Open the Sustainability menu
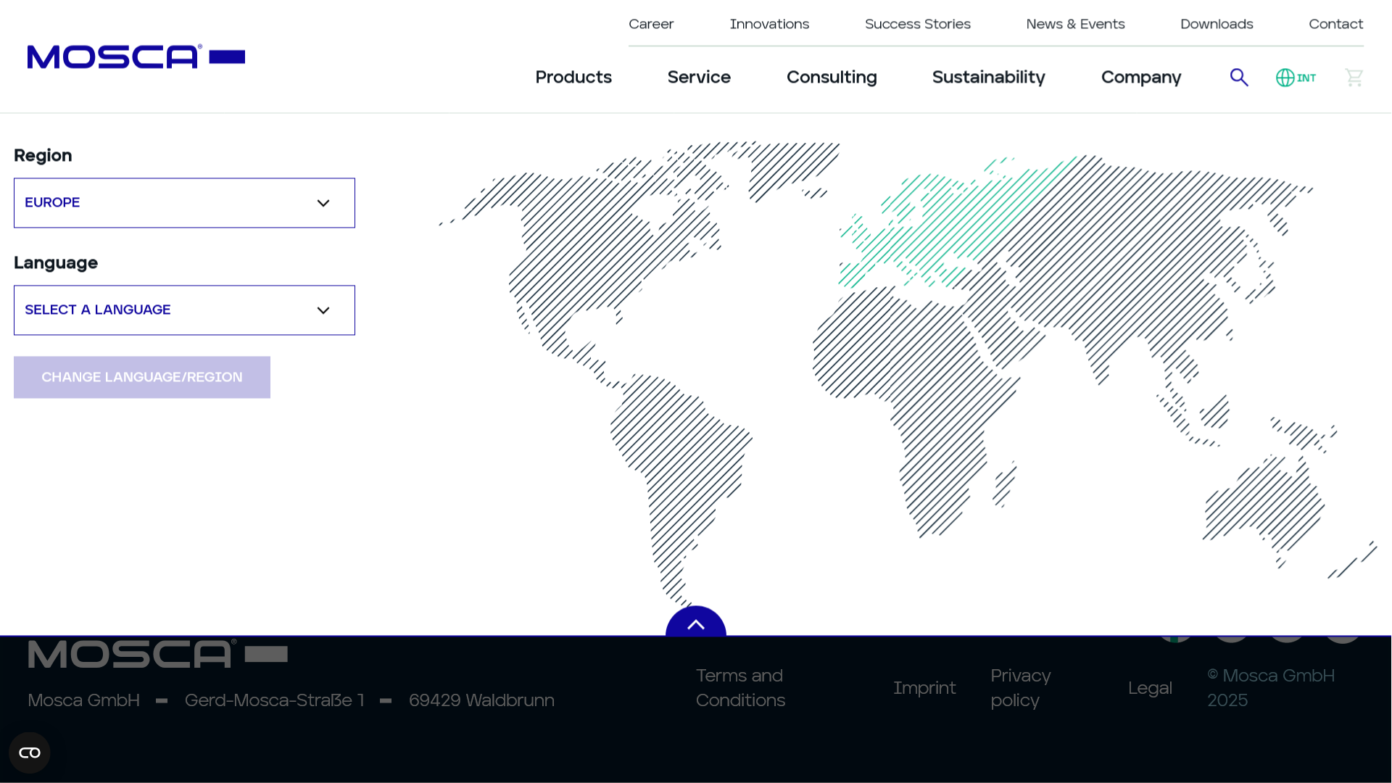 tap(988, 78)
